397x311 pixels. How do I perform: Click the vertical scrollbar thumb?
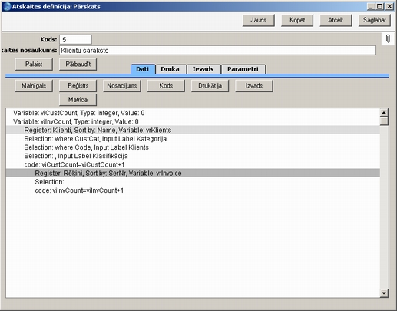384,121
